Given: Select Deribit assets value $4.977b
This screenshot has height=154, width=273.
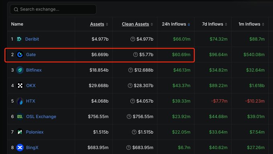Looking at the screenshot, I should pos(100,39).
